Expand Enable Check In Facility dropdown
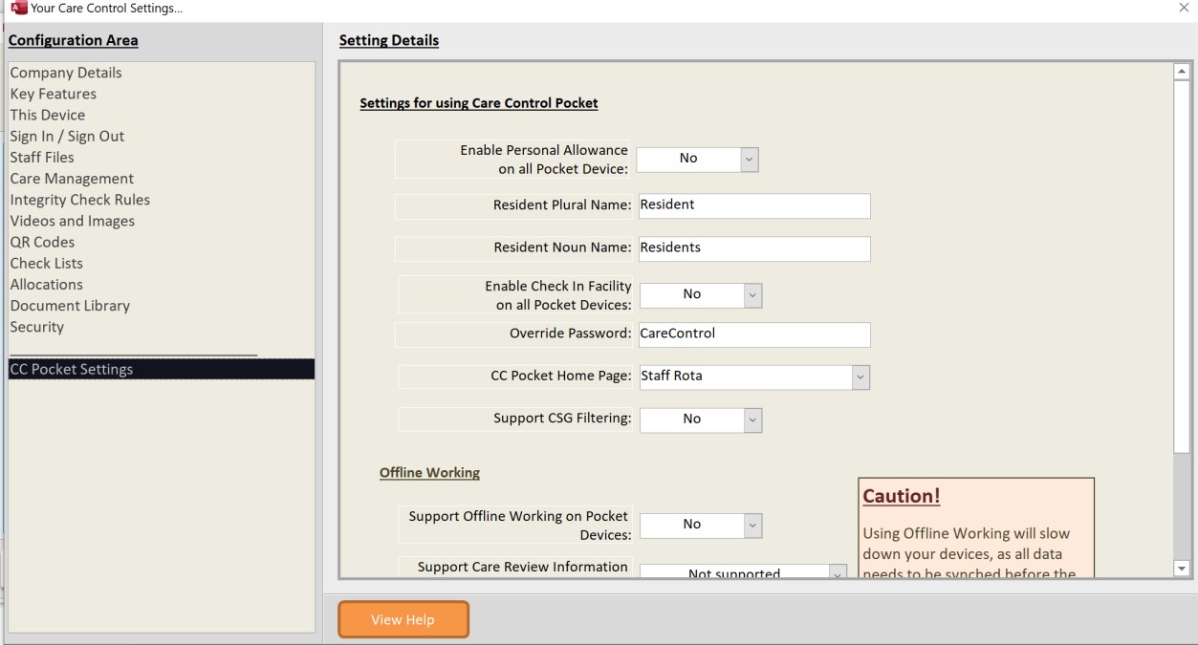Image resolution: width=1198 pixels, height=645 pixels. [x=752, y=294]
